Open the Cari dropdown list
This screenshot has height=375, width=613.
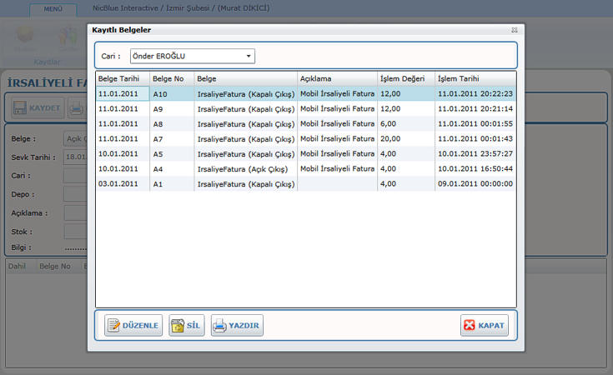tap(249, 57)
